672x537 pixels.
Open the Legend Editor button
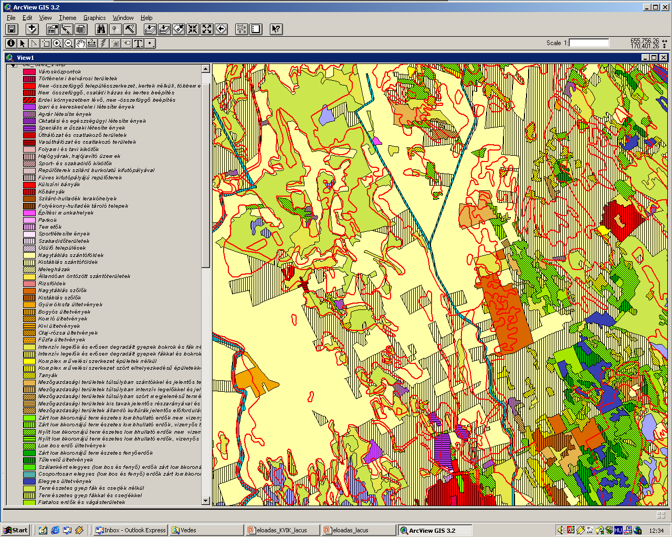point(67,29)
